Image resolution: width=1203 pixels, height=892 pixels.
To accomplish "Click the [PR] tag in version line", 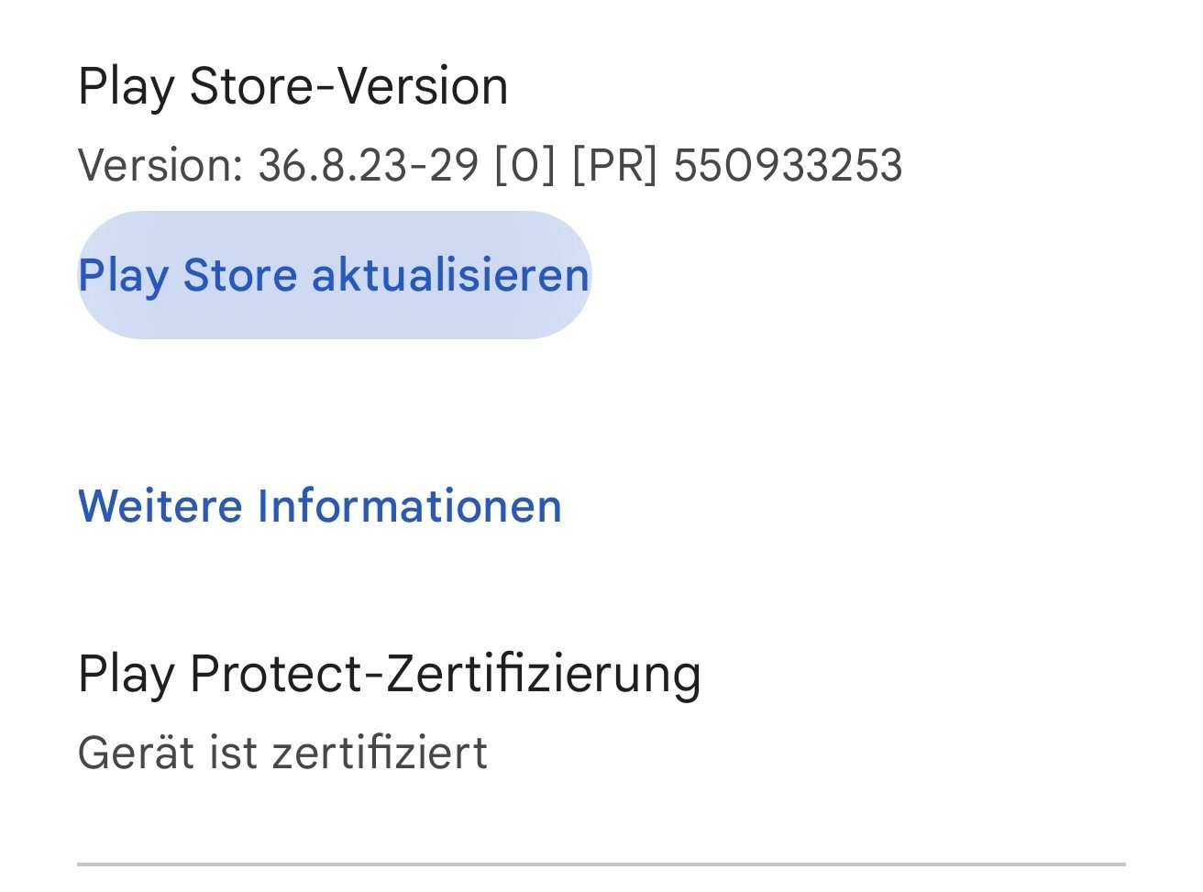I will pyautogui.click(x=614, y=166).
